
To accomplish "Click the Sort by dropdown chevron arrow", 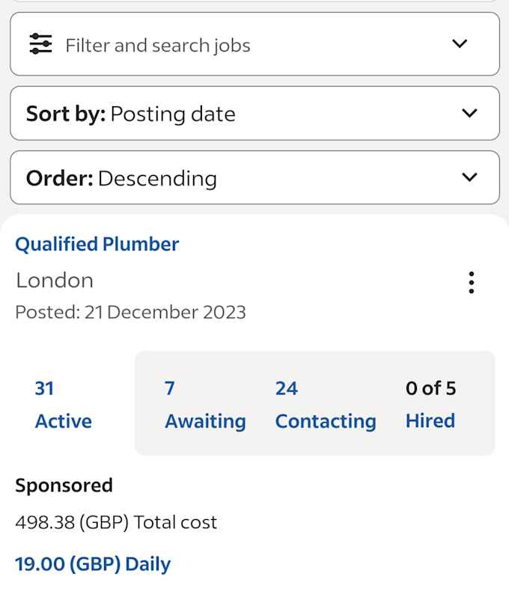I will (x=469, y=113).
